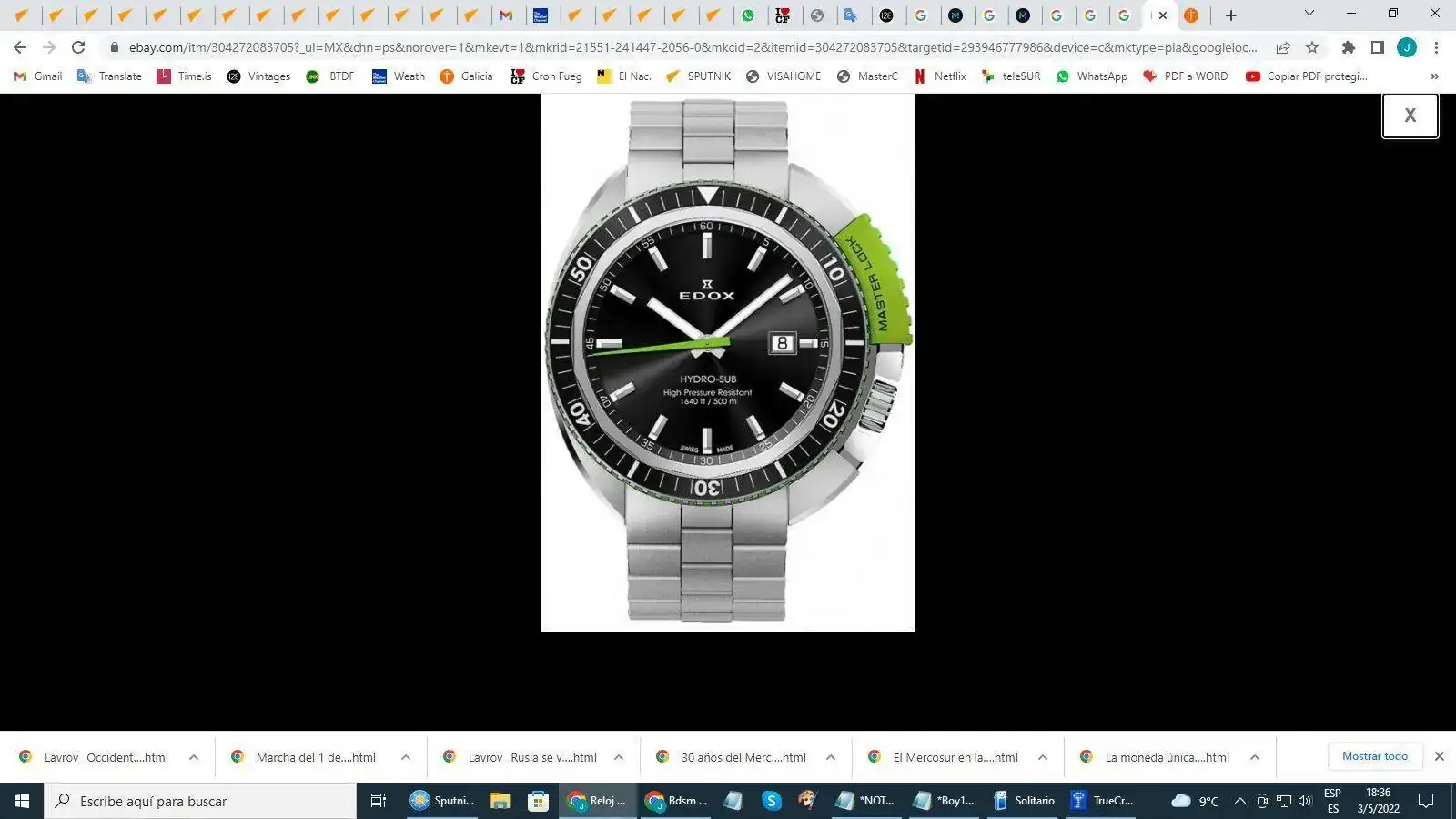Open the Galicia bookmark
The height and width of the screenshot is (819, 1456).
[x=466, y=76]
